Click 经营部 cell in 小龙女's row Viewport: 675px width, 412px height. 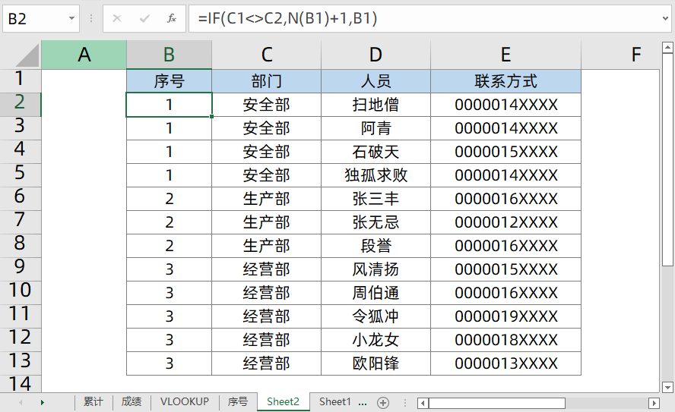click(x=267, y=340)
